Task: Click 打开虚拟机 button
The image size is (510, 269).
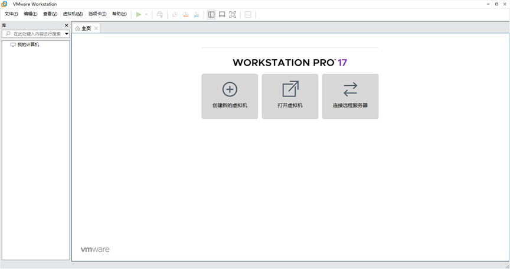Action: pos(290,96)
